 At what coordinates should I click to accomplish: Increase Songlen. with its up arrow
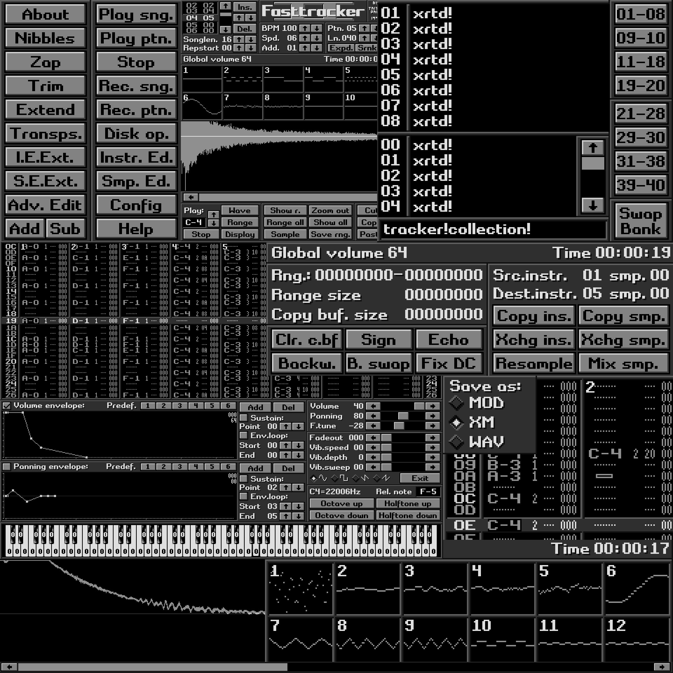(239, 39)
